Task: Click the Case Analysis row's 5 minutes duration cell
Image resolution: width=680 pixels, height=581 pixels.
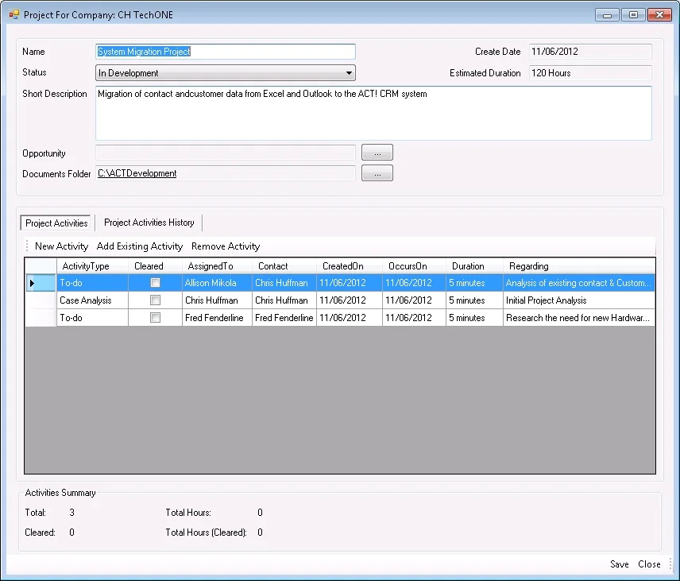Action: (x=474, y=300)
